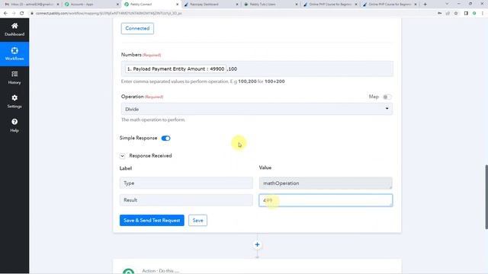This screenshot has height=274, width=488.
Task: Click the Payload Payment Entity Amount tag
Action: [x=175, y=68]
